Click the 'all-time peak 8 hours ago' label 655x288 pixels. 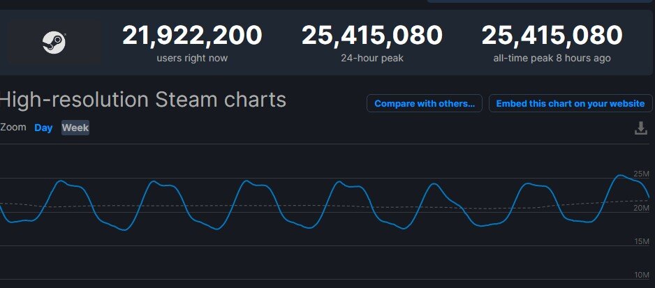click(x=552, y=58)
